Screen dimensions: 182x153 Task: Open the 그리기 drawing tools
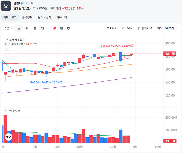[x=127, y=28]
